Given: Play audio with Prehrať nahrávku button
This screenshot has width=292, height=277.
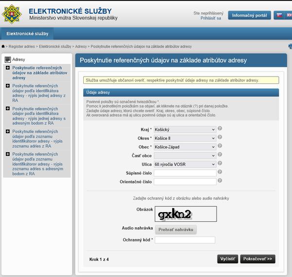Looking at the screenshot, I should (176, 229).
